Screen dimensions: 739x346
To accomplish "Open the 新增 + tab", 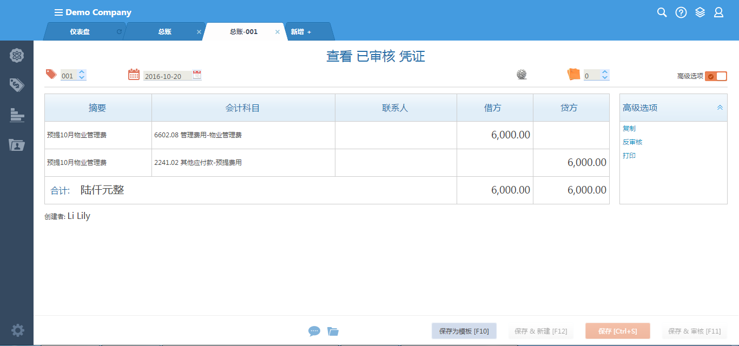I will [x=301, y=32].
